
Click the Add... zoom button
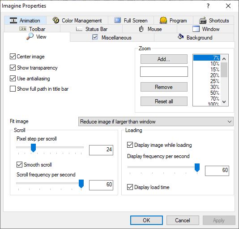point(164,59)
